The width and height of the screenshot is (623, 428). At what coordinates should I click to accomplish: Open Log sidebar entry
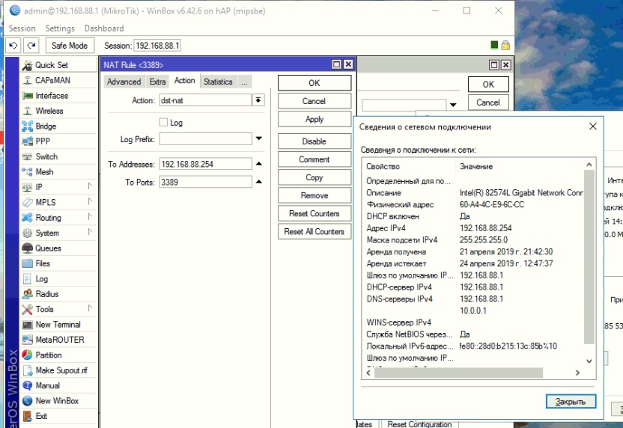point(59,278)
